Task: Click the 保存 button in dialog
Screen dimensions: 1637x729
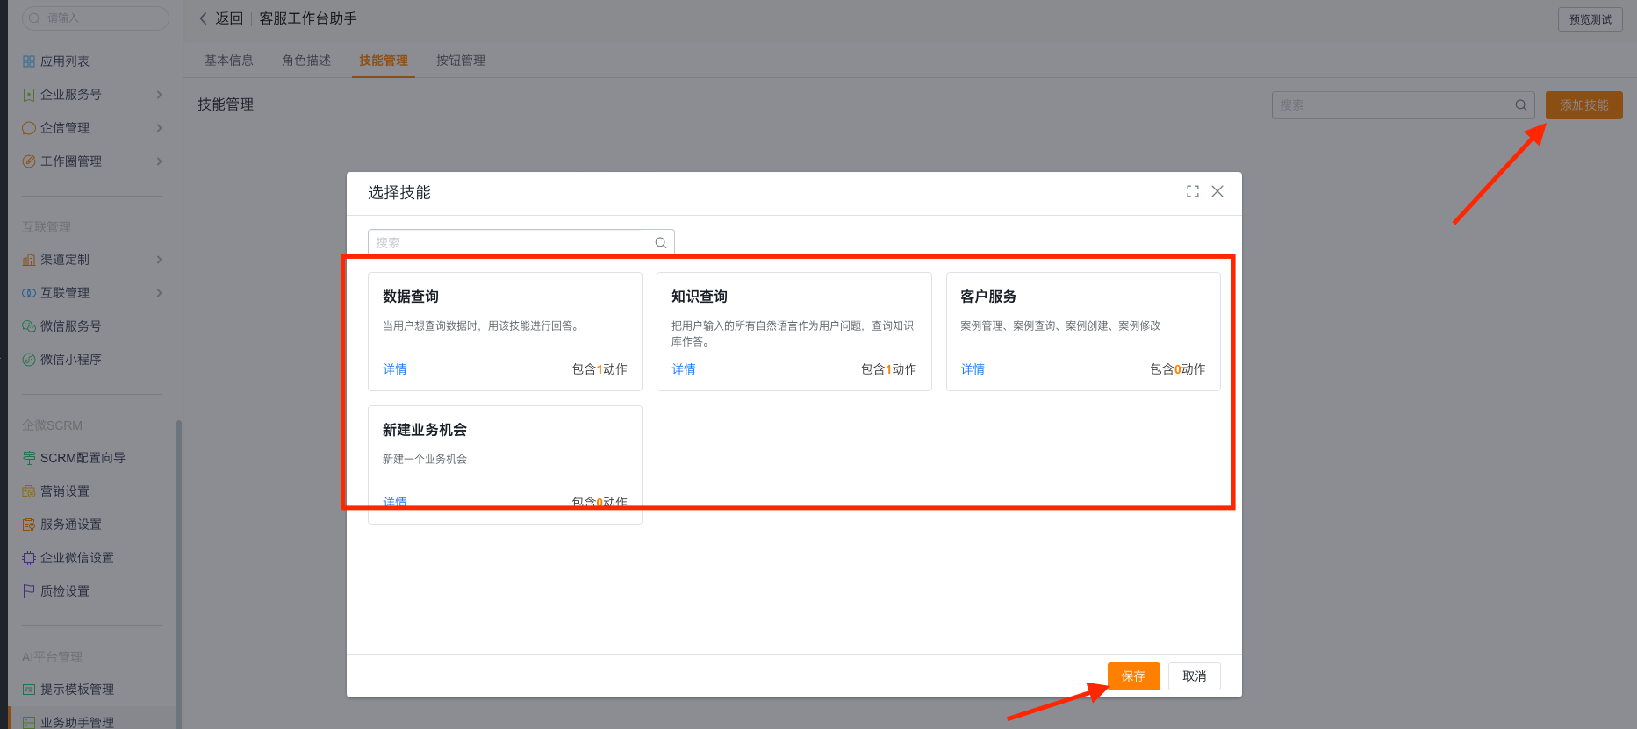Action: point(1133,676)
